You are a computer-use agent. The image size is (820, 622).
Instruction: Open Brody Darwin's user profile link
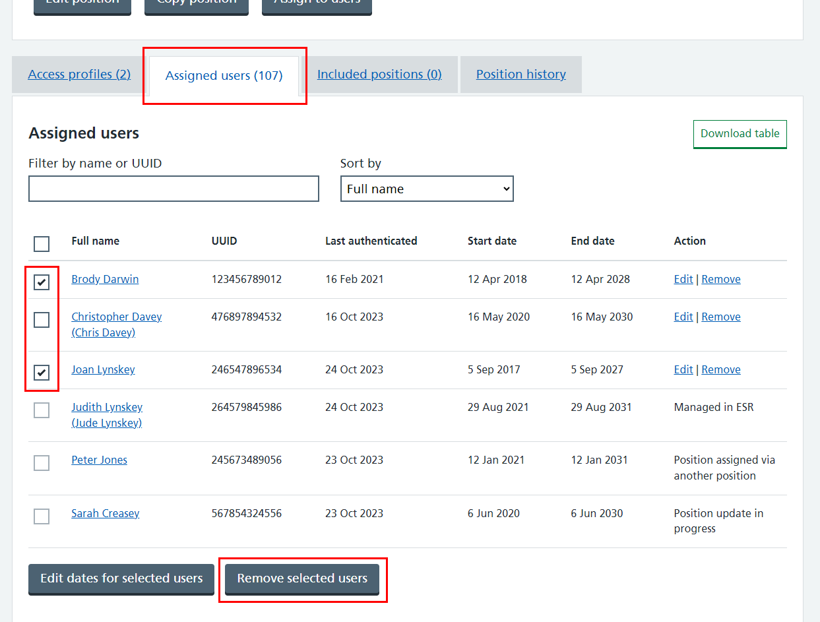coord(105,279)
